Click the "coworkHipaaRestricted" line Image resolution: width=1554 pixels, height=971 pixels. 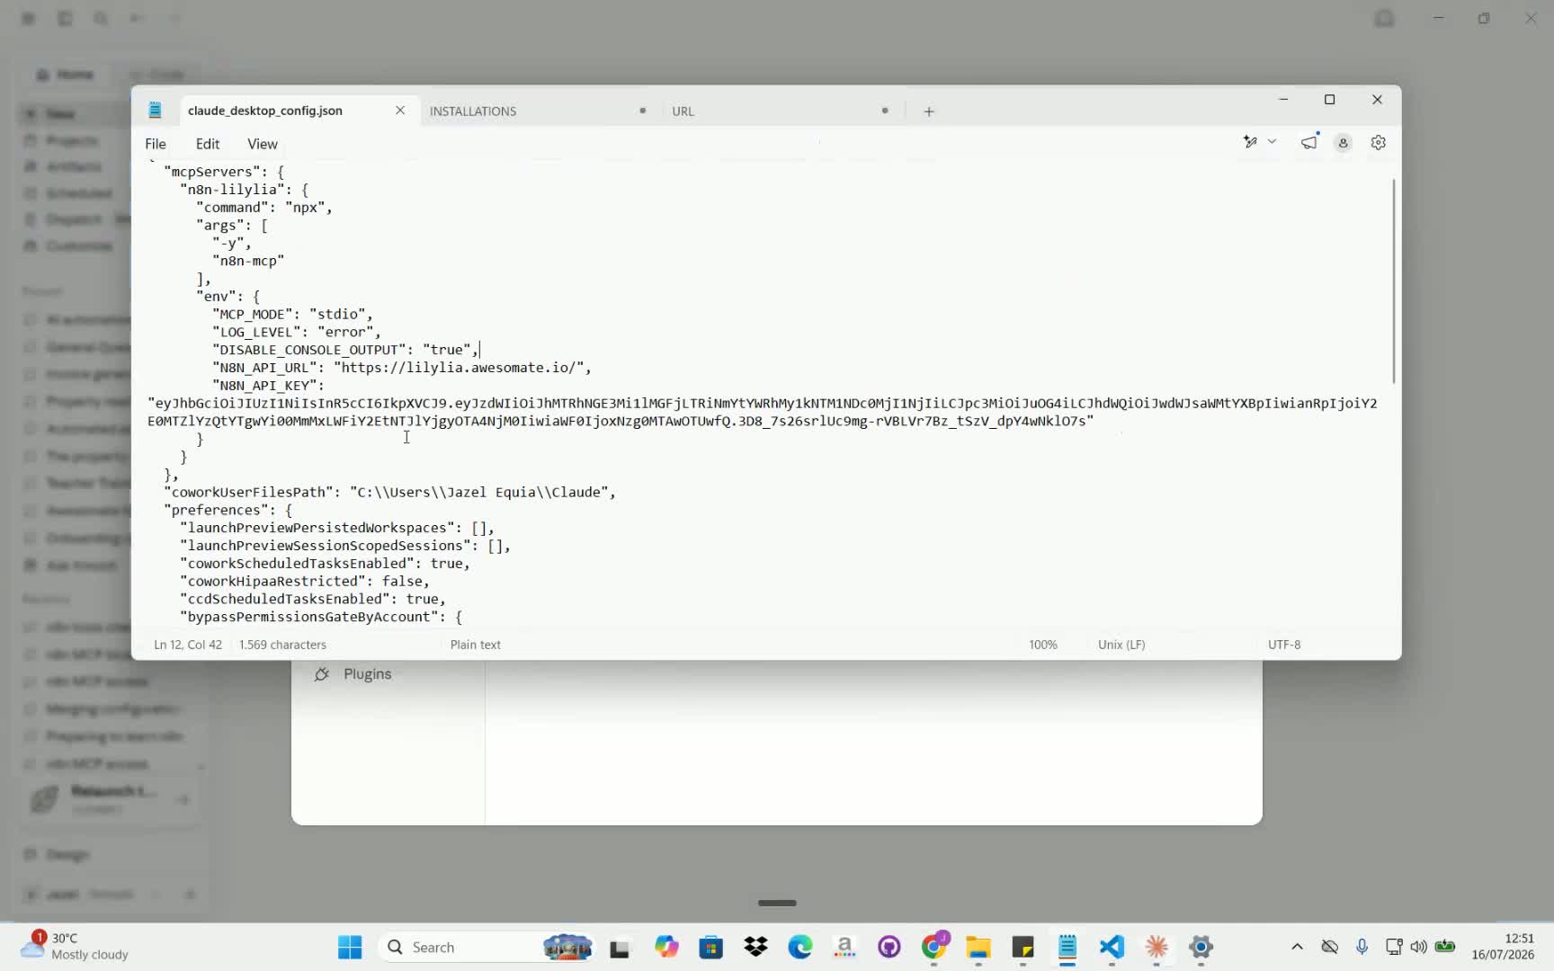point(305,582)
